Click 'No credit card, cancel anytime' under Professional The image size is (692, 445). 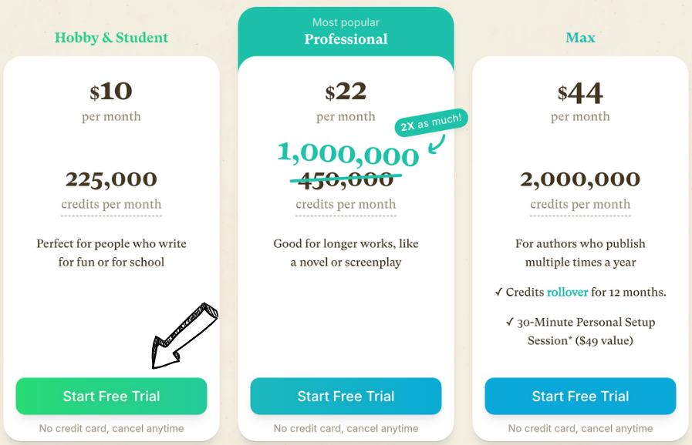click(x=346, y=428)
